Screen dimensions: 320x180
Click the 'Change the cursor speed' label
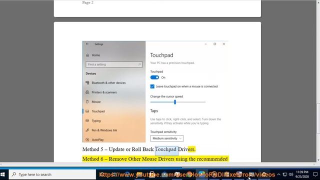166,96
